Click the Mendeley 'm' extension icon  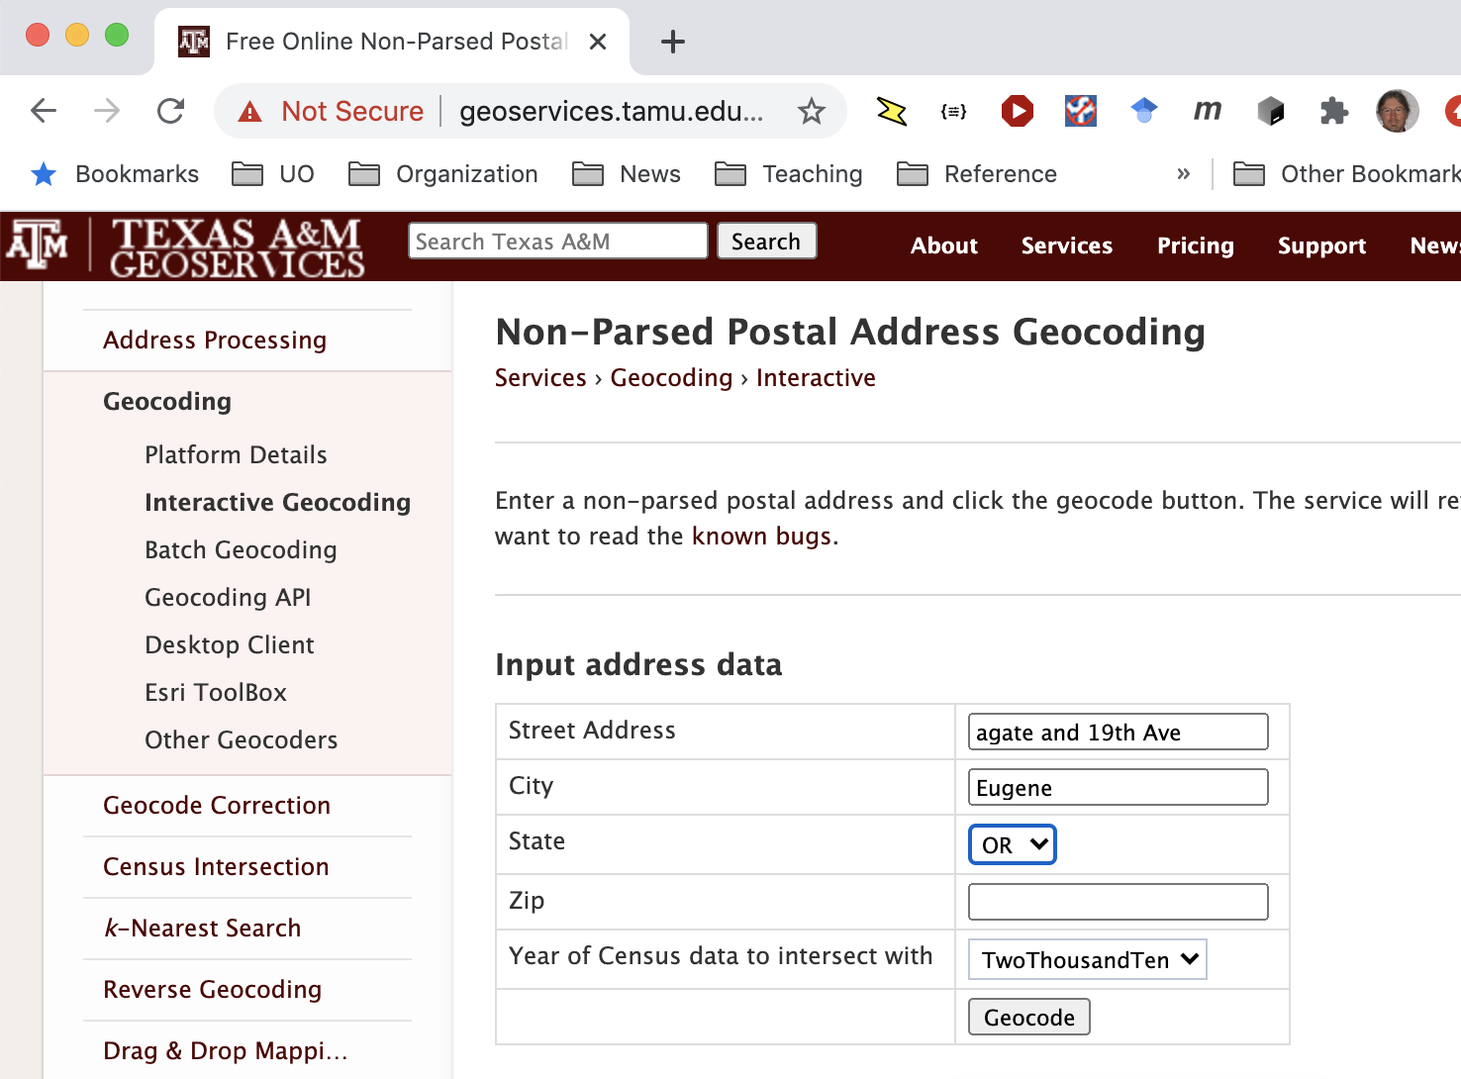[x=1207, y=111]
